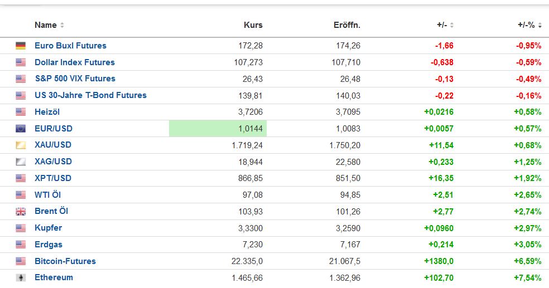
Task: Click the US flag beside Heizöl
Action: point(21,112)
